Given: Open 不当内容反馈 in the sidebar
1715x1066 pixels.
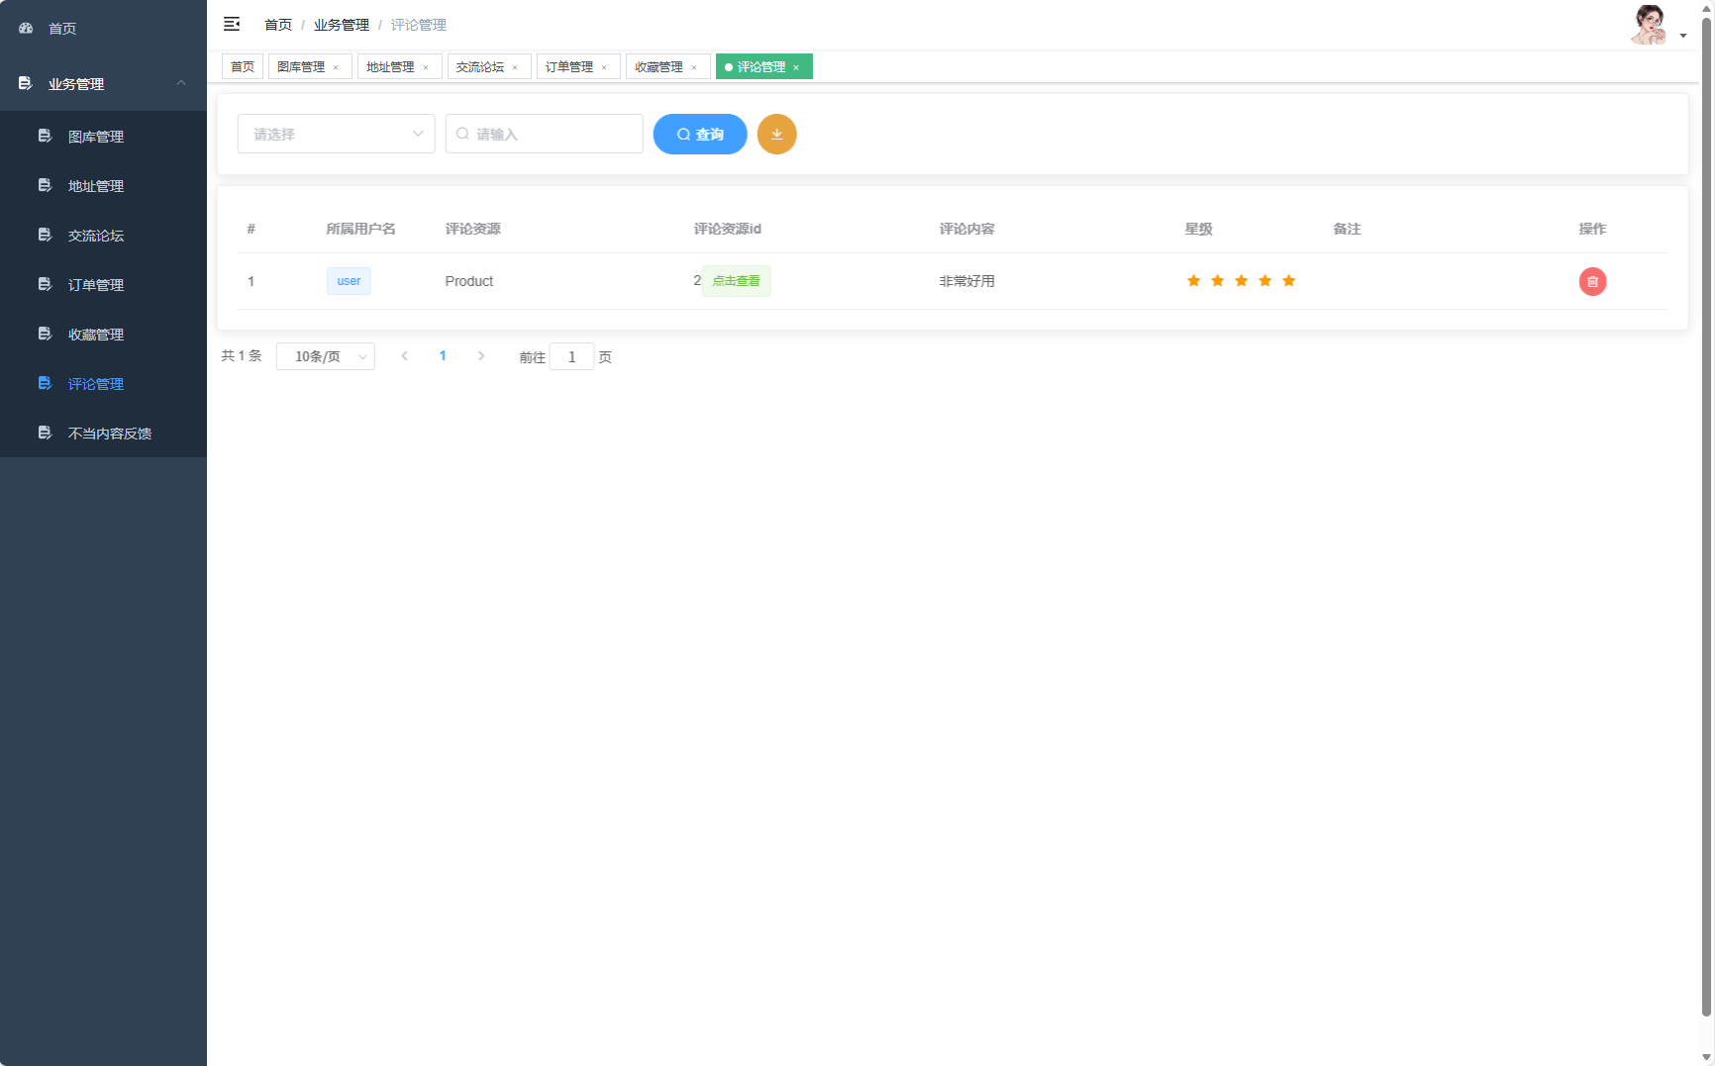Looking at the screenshot, I should (x=109, y=434).
